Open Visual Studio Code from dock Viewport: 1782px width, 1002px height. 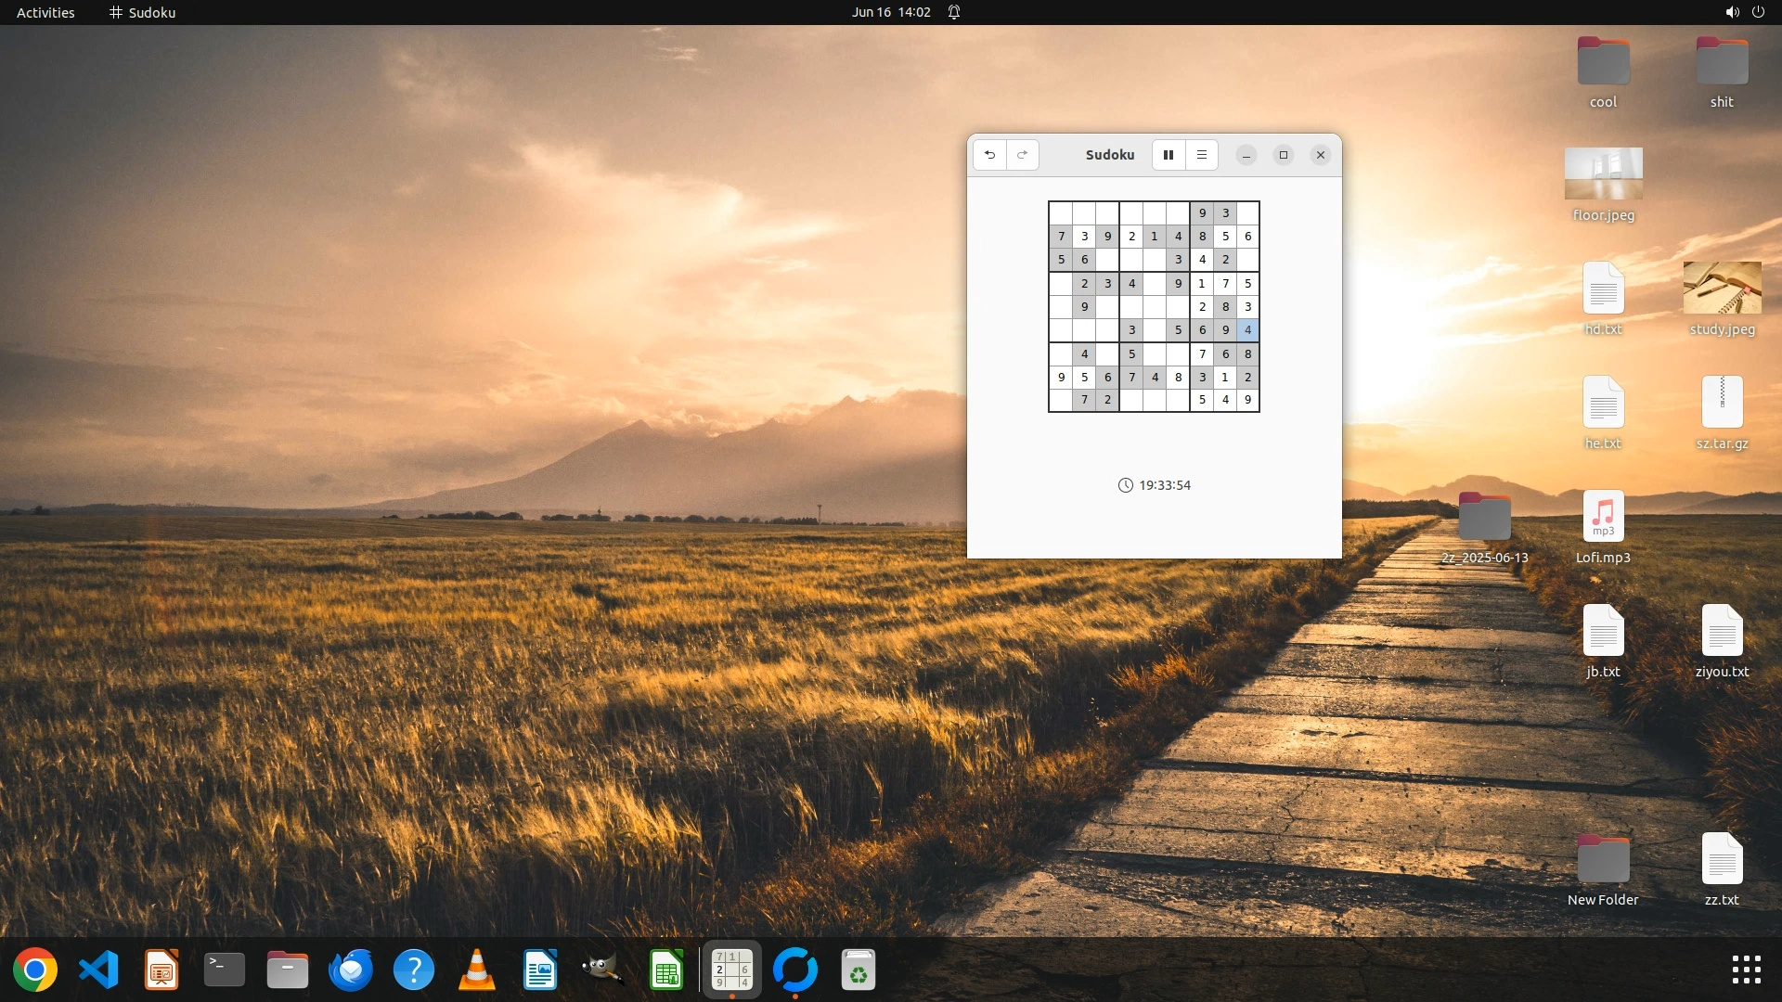point(98,970)
